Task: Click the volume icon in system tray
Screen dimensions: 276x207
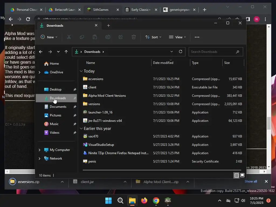Action: point(243,201)
